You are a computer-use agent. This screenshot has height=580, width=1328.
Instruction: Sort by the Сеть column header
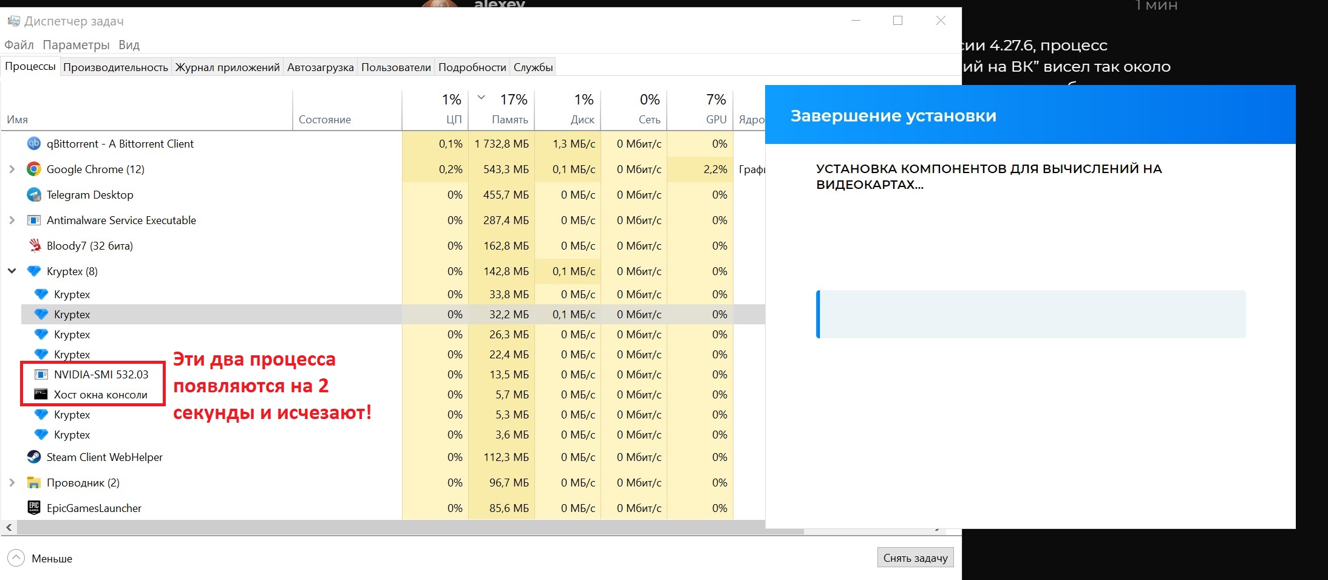(x=633, y=110)
